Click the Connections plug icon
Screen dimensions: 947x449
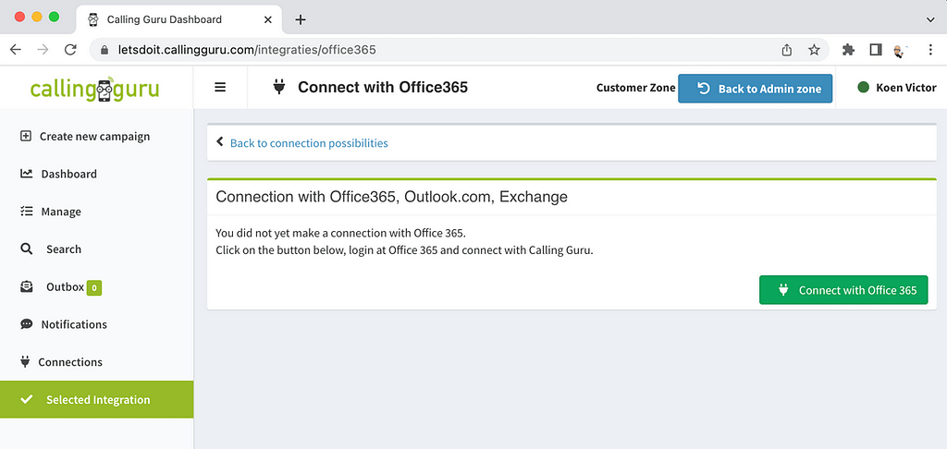point(25,361)
